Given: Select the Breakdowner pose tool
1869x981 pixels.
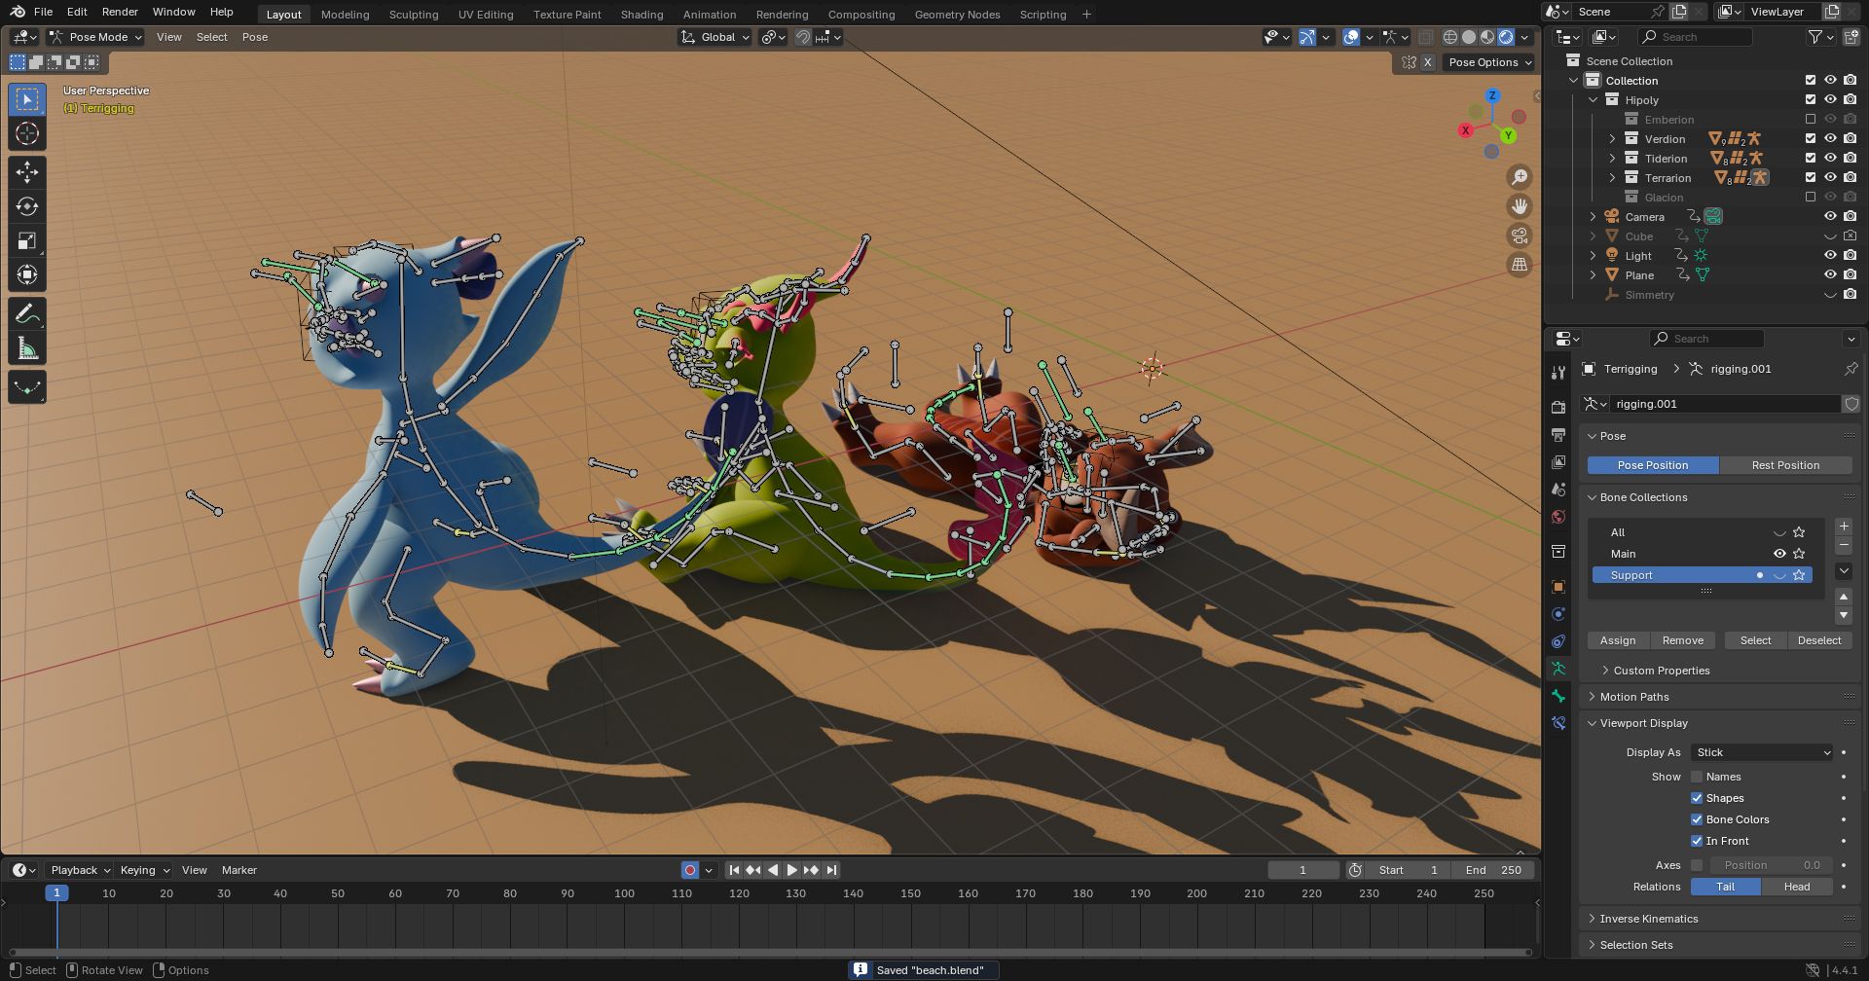Looking at the screenshot, I should click(x=27, y=386).
